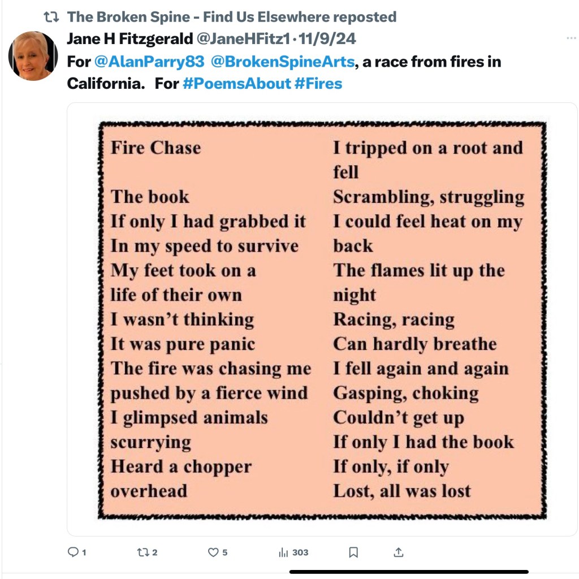The height and width of the screenshot is (579, 579).
Task: Click the Jane H Fitzgerald display name
Action: click(129, 38)
